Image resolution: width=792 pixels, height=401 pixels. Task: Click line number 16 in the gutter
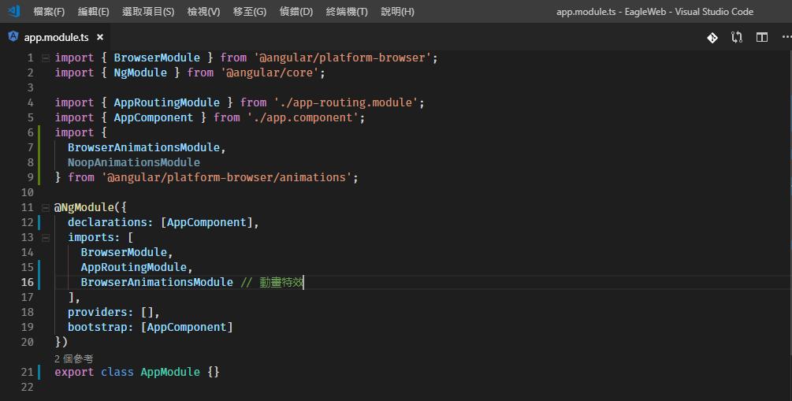click(x=28, y=282)
